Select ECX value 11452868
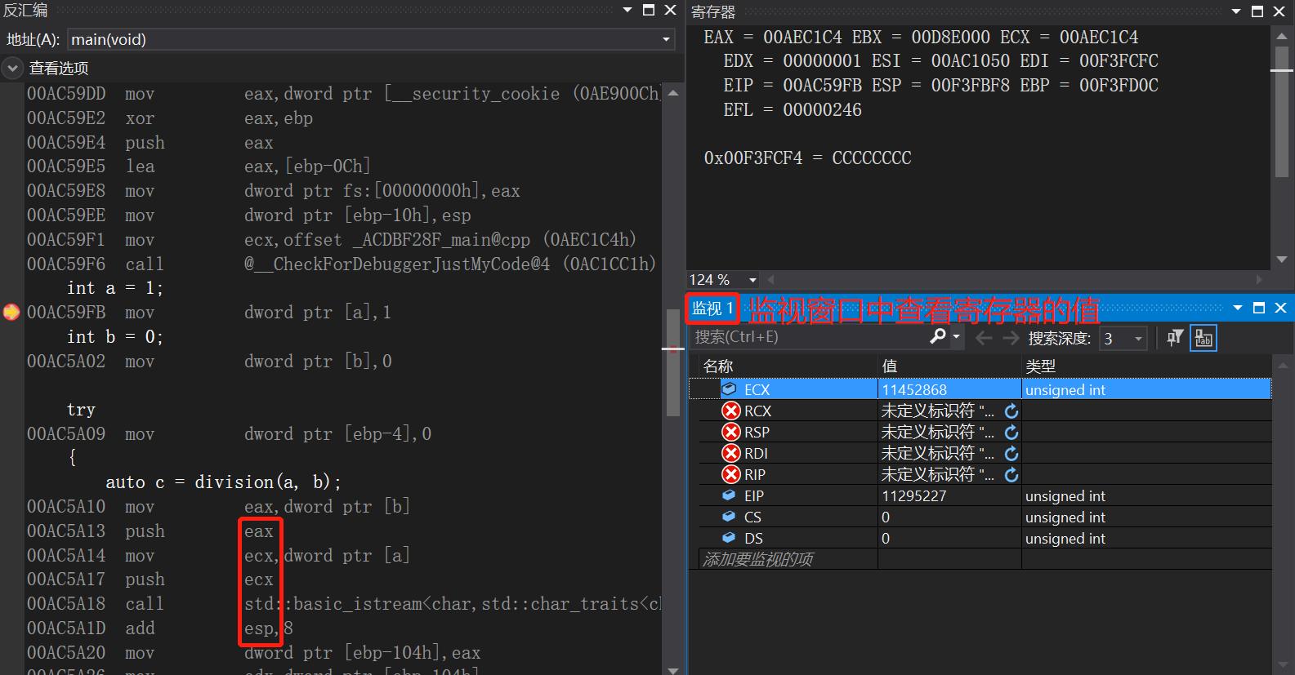 coord(914,390)
